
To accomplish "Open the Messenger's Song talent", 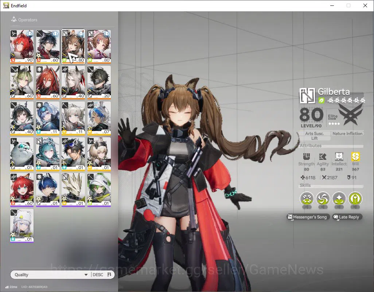I will pos(308,217).
